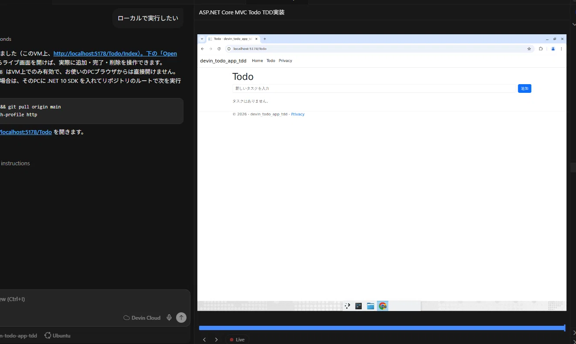Open the Privacy nav link in the header
This screenshot has width=576, height=344.
285,61
